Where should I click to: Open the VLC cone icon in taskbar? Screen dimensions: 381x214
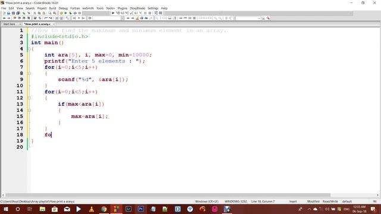point(92,209)
